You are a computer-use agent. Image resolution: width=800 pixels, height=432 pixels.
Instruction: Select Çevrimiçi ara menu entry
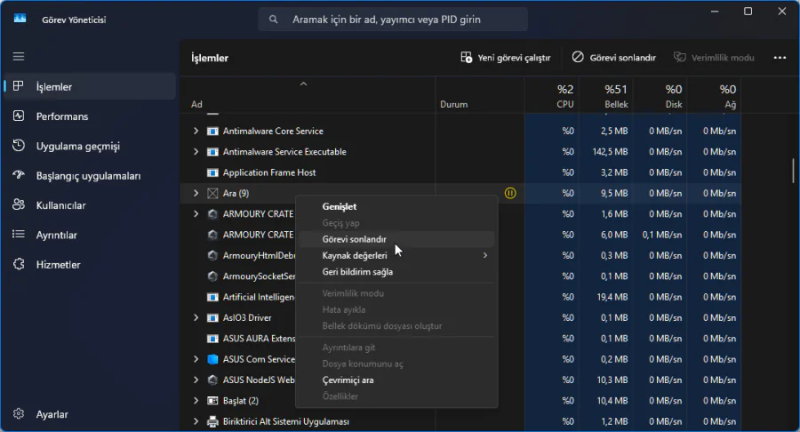coord(396,380)
